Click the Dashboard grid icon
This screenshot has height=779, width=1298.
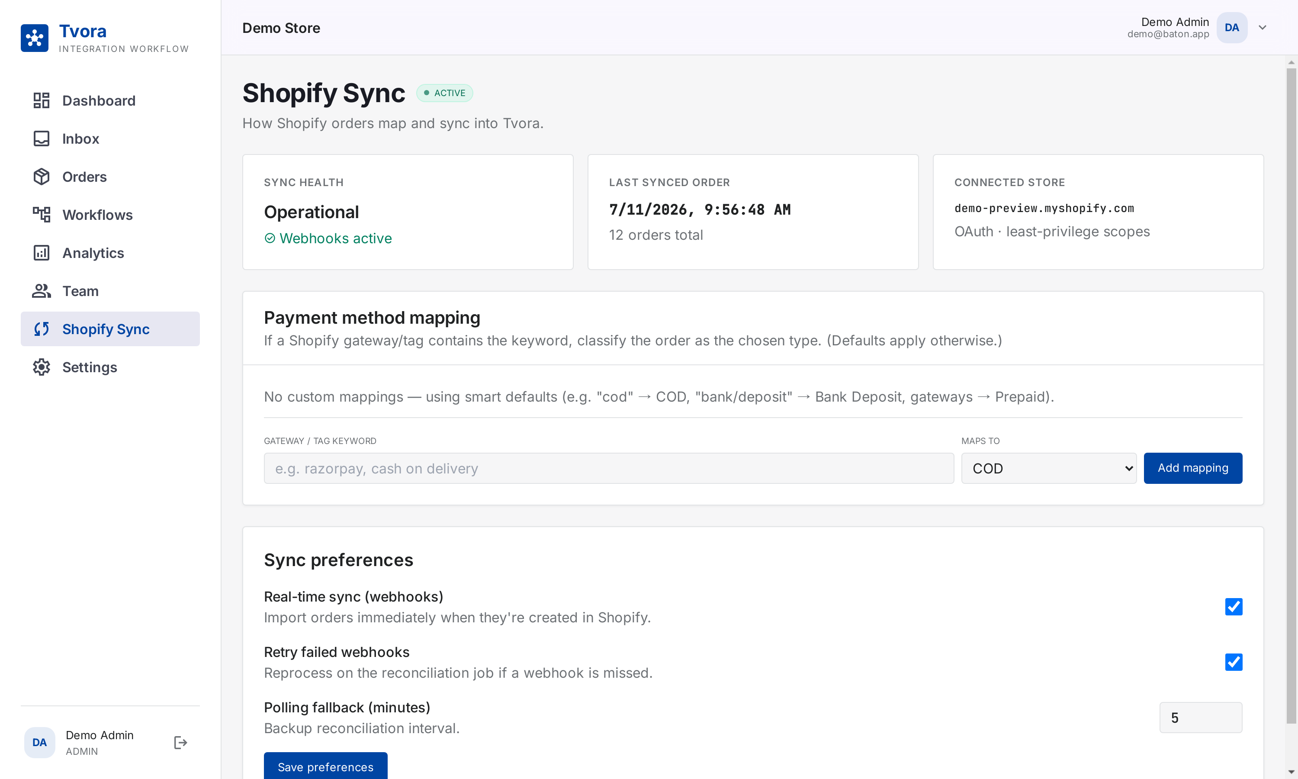42,100
